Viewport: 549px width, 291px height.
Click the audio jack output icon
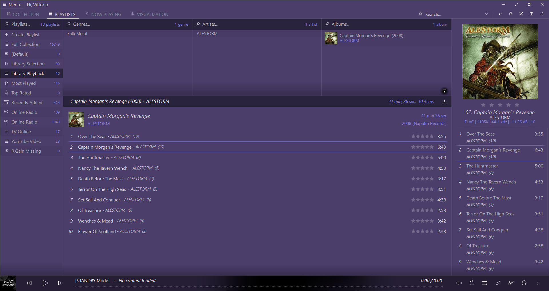511,283
